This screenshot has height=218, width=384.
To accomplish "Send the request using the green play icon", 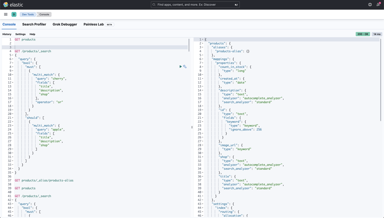I will click(x=180, y=66).
